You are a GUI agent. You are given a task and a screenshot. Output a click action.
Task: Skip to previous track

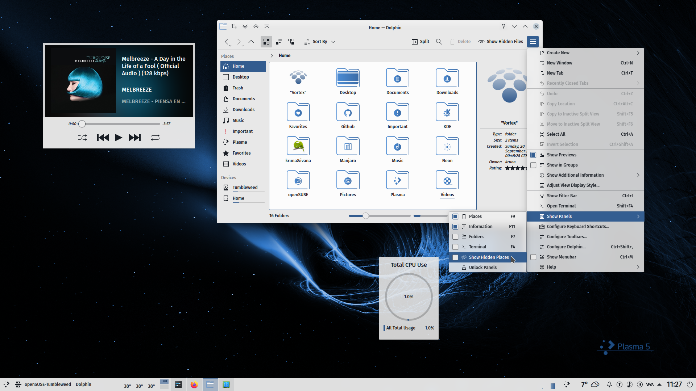coord(103,138)
